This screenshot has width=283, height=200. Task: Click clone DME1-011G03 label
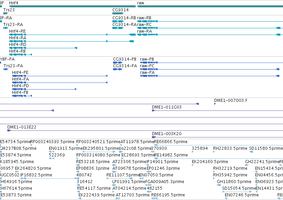pos(167,107)
